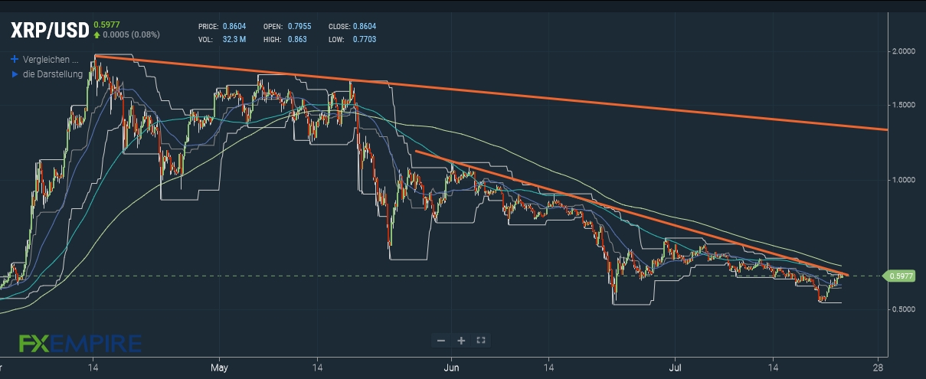Image resolution: width=926 pixels, height=379 pixels.
Task: Click the HIGH 0.863 value
Action: (x=296, y=38)
